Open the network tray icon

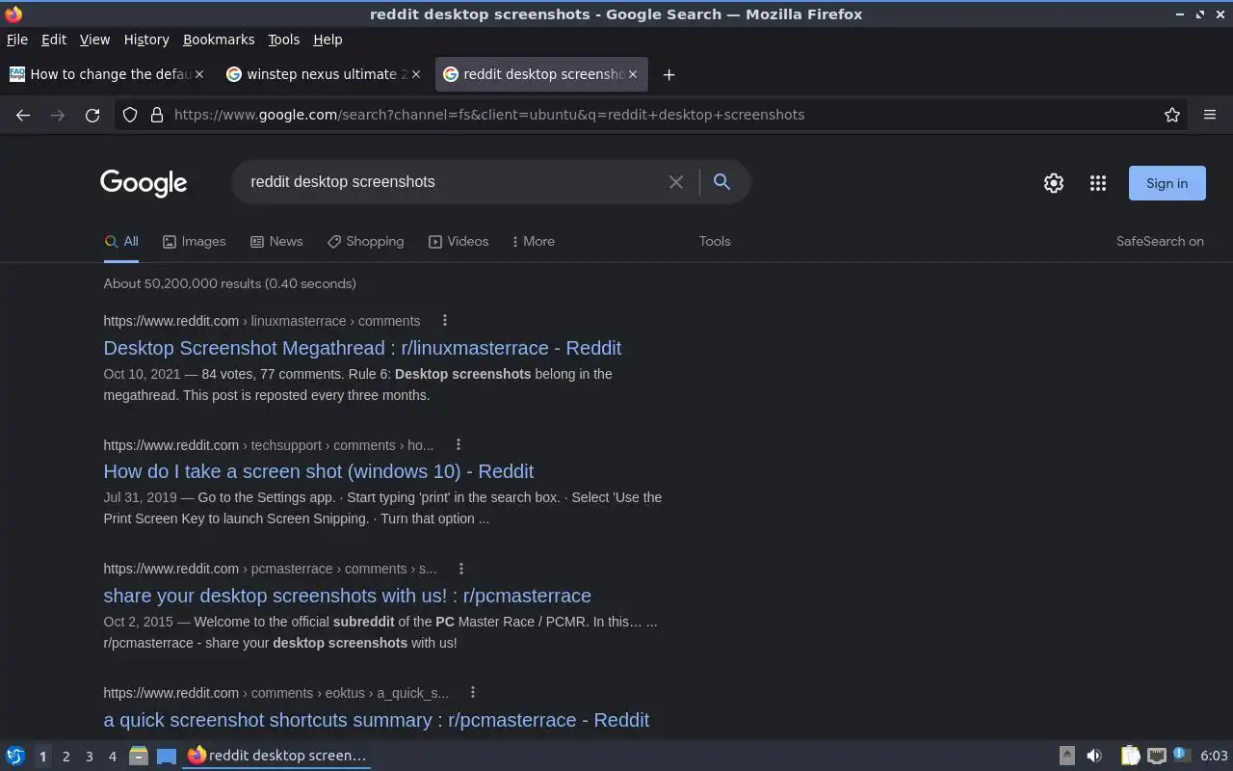pyautogui.click(x=1157, y=756)
